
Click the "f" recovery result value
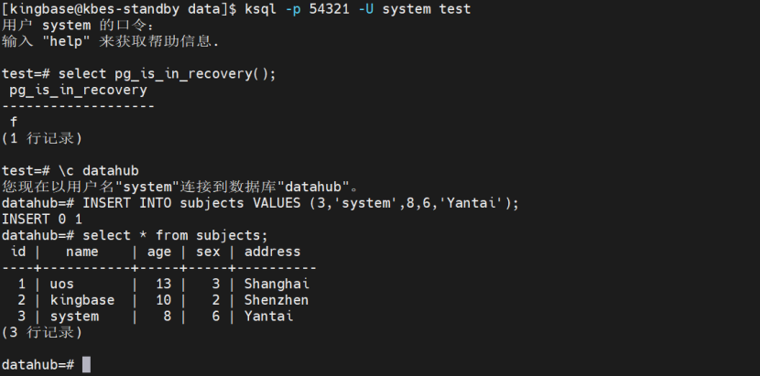tap(14, 122)
